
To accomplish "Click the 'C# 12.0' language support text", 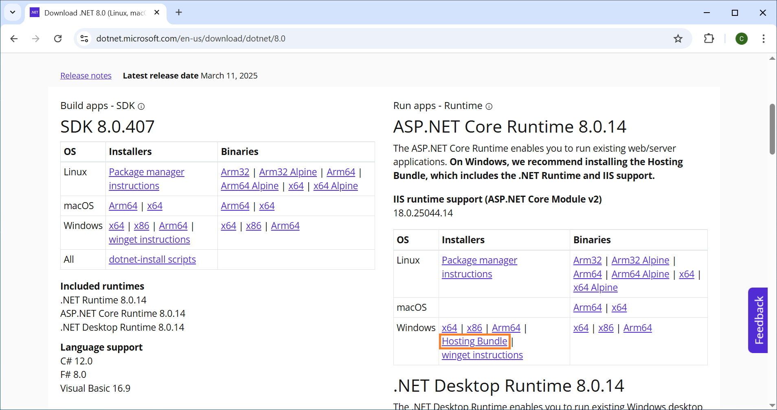I will (x=77, y=361).
